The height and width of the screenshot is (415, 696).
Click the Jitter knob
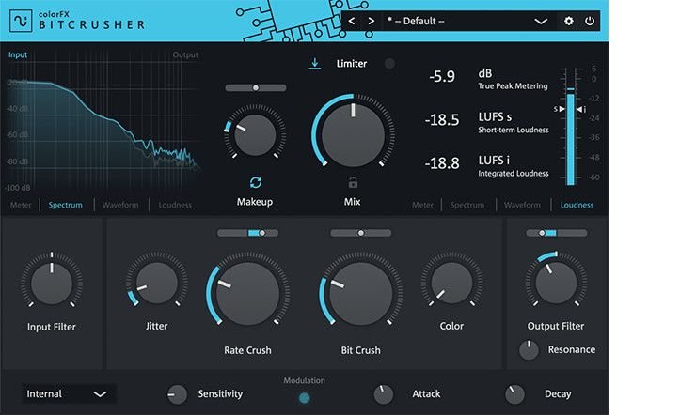[157, 283]
